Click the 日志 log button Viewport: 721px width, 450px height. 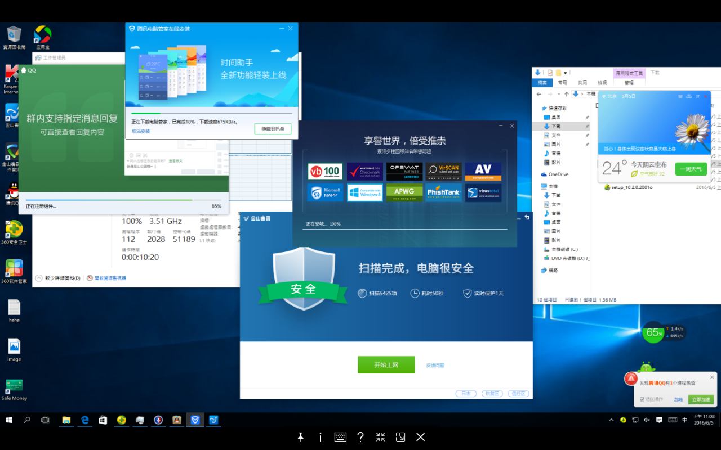point(466,394)
